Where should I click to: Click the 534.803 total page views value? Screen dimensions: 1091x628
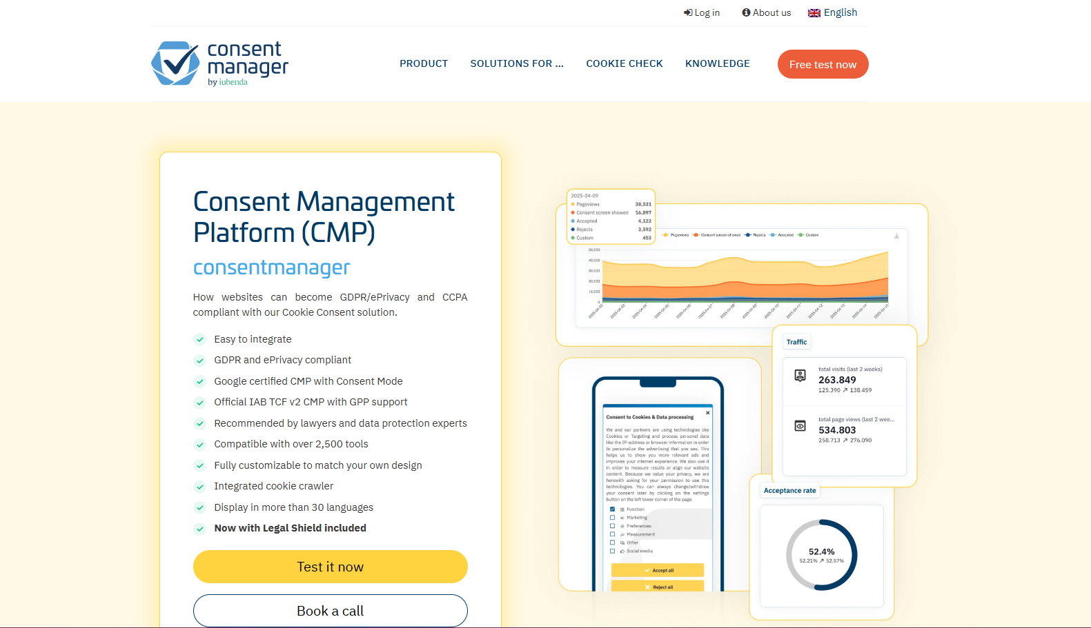pos(837,430)
